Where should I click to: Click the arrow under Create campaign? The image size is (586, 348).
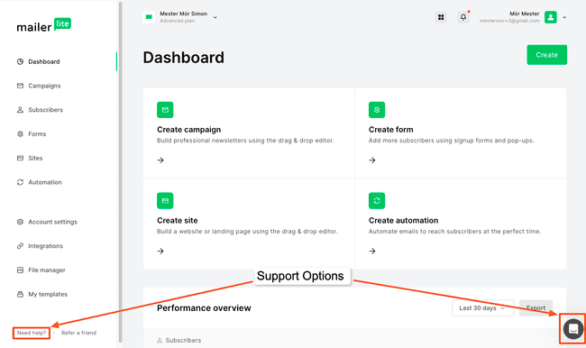(x=160, y=160)
